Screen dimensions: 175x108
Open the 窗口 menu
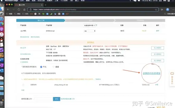(x=77, y=1)
